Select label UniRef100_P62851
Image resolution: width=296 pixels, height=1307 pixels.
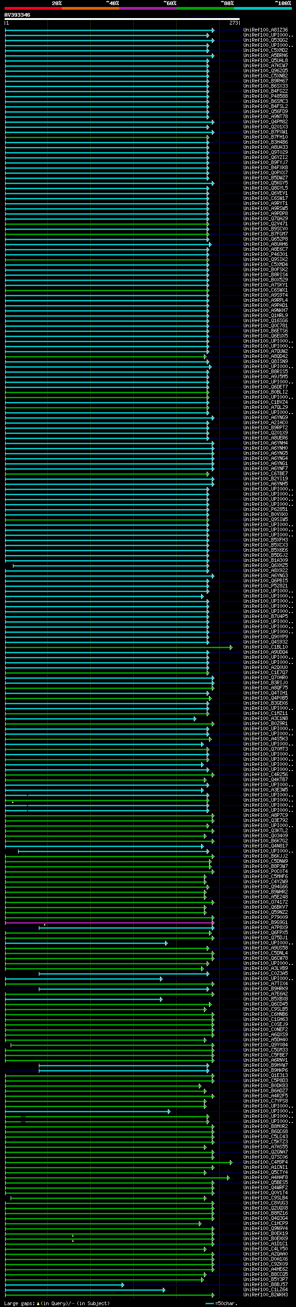(x=265, y=509)
